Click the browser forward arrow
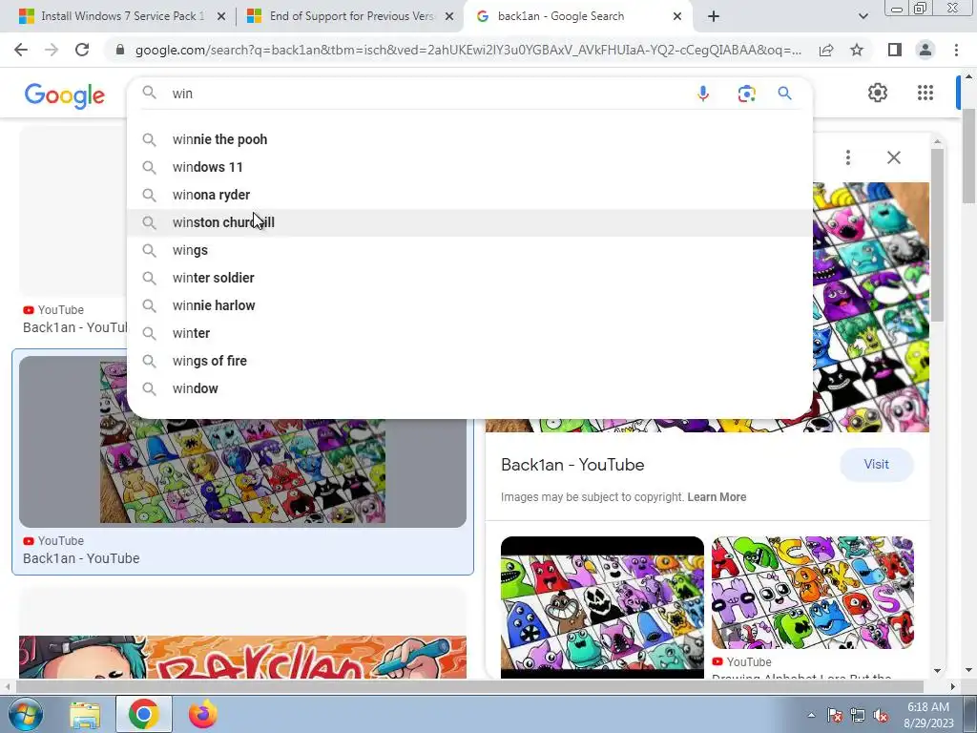The height and width of the screenshot is (733, 977). click(x=52, y=50)
